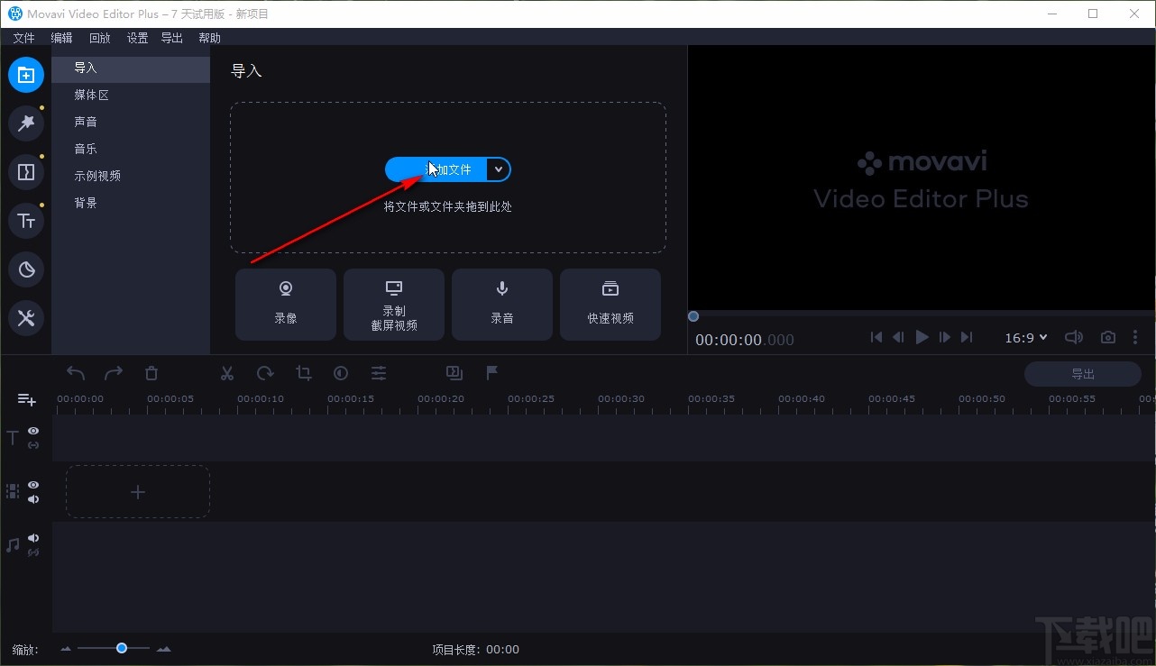Take a snapshot with the camera icon

pyautogui.click(x=1108, y=337)
